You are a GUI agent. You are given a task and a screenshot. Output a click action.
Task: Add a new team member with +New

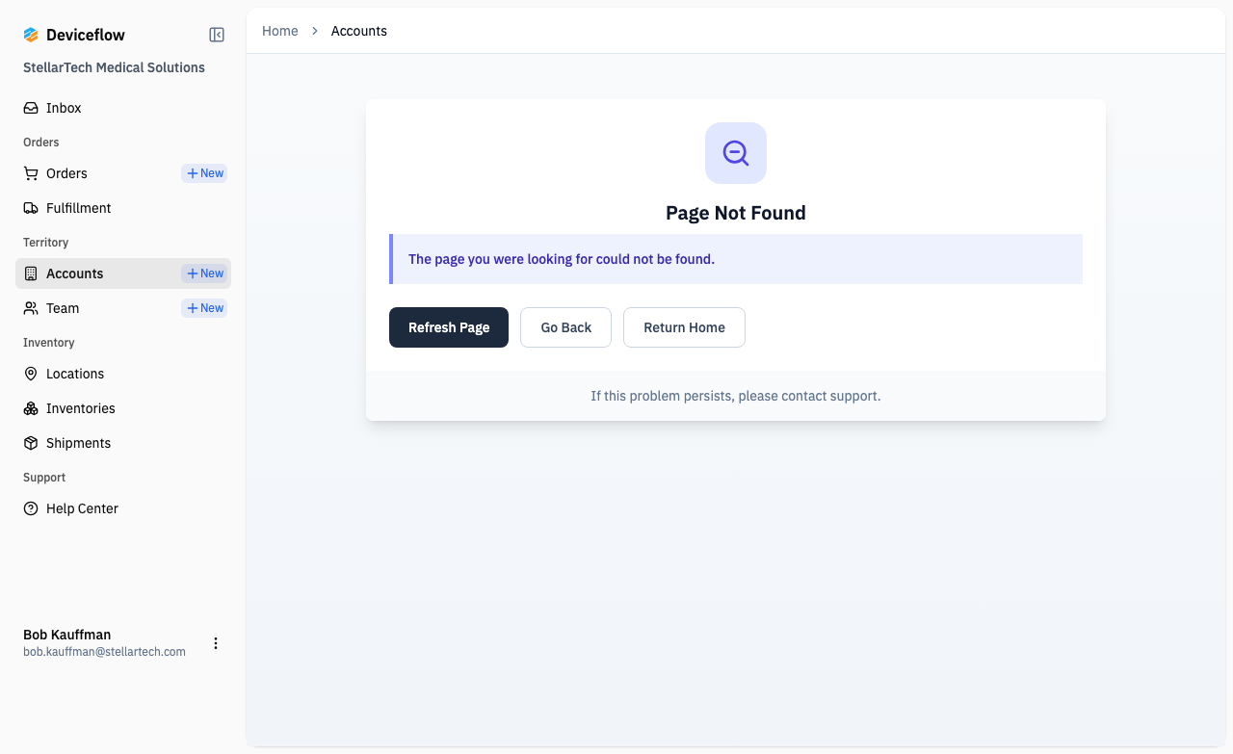coord(204,308)
